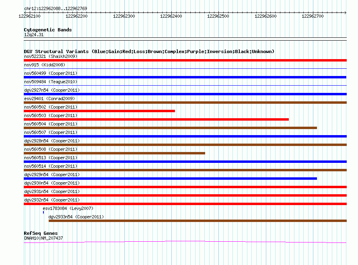
Task: Open the nsv560499 (Cooper2011) label
Action: tap(51, 73)
